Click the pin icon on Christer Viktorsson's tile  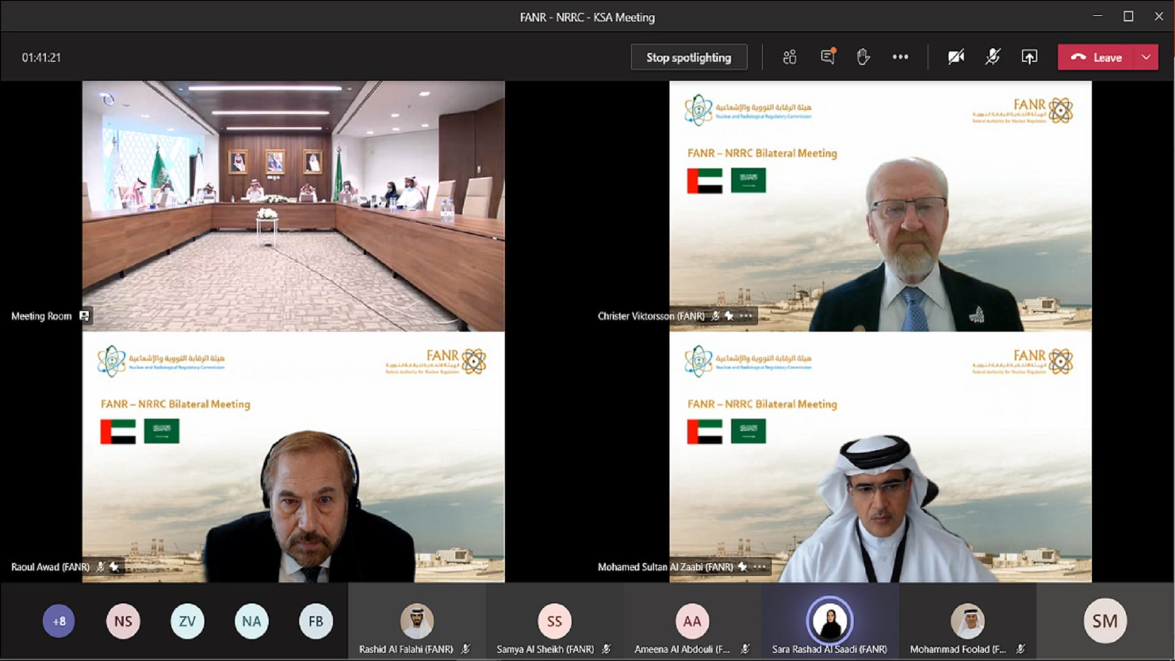tap(729, 316)
